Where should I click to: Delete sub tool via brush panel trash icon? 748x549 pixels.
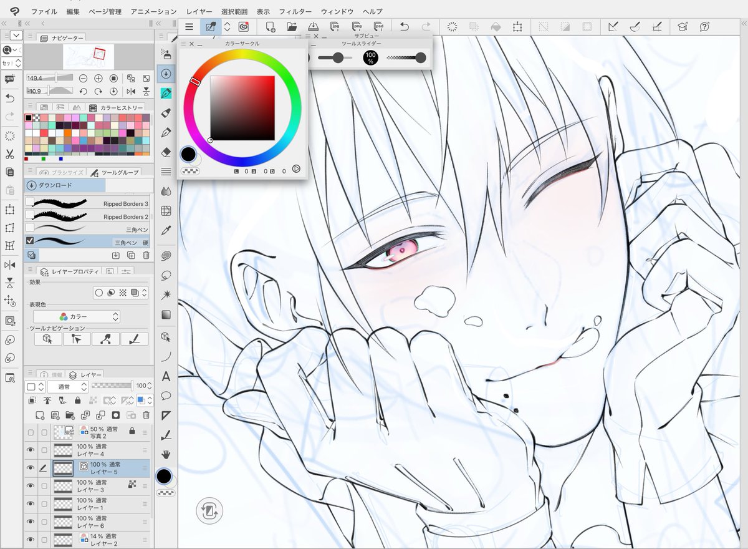[x=146, y=255]
